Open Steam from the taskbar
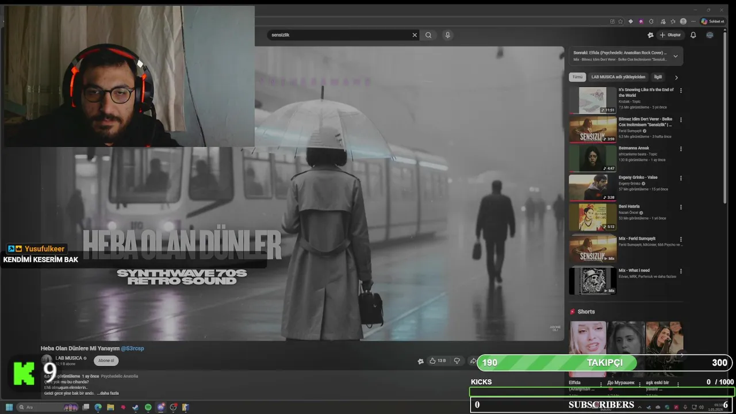736x414 pixels. pyautogui.click(x=136, y=407)
